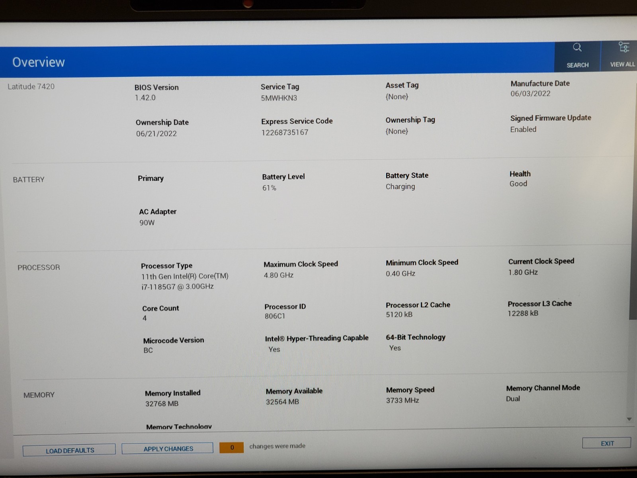Click the orange changes counter showing 0
This screenshot has width=637, height=478.
coord(231,447)
